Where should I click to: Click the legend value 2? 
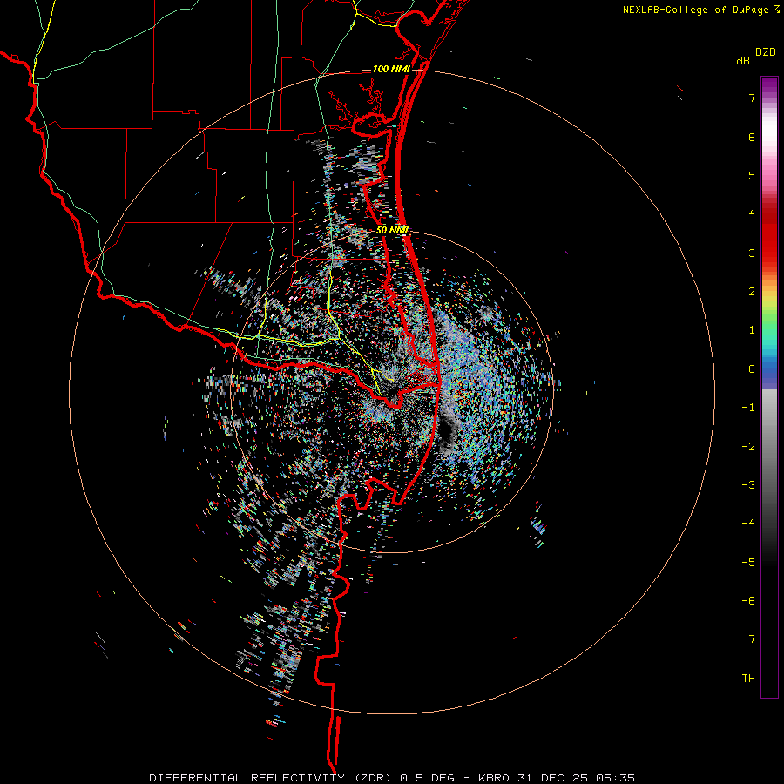(752, 292)
